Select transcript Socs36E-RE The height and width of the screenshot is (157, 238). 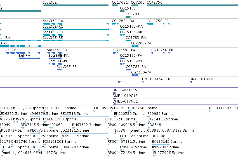[x=76, y=41]
